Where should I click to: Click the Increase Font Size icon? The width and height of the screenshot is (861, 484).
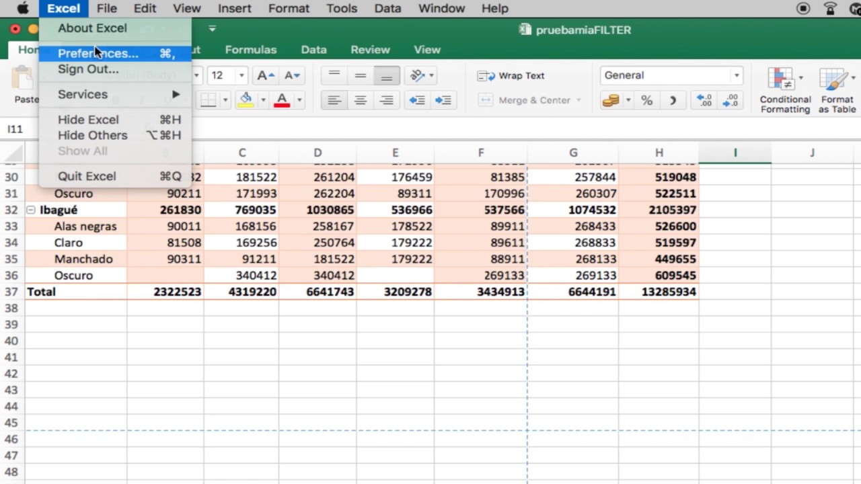(266, 75)
